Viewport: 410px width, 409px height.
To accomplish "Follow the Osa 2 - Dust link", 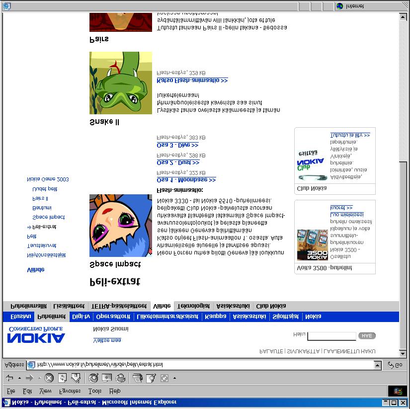I will (178, 163).
